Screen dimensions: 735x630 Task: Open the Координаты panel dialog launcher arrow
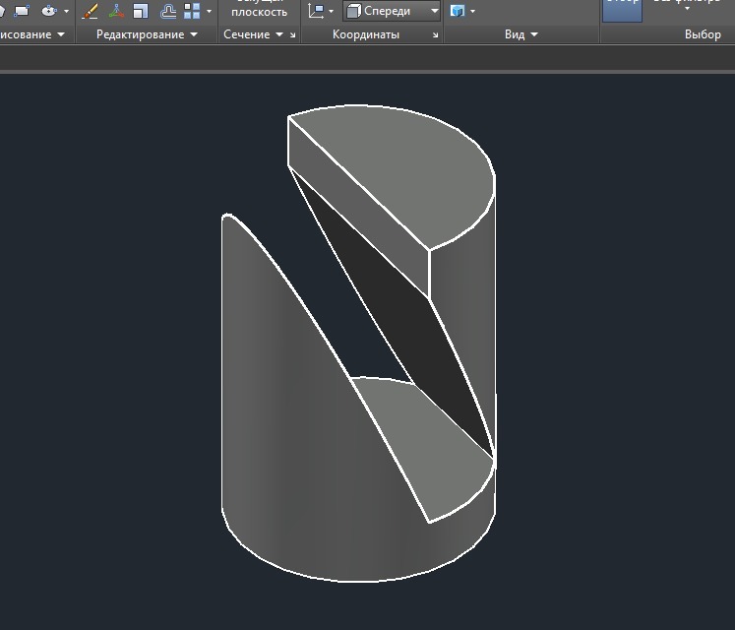click(435, 35)
